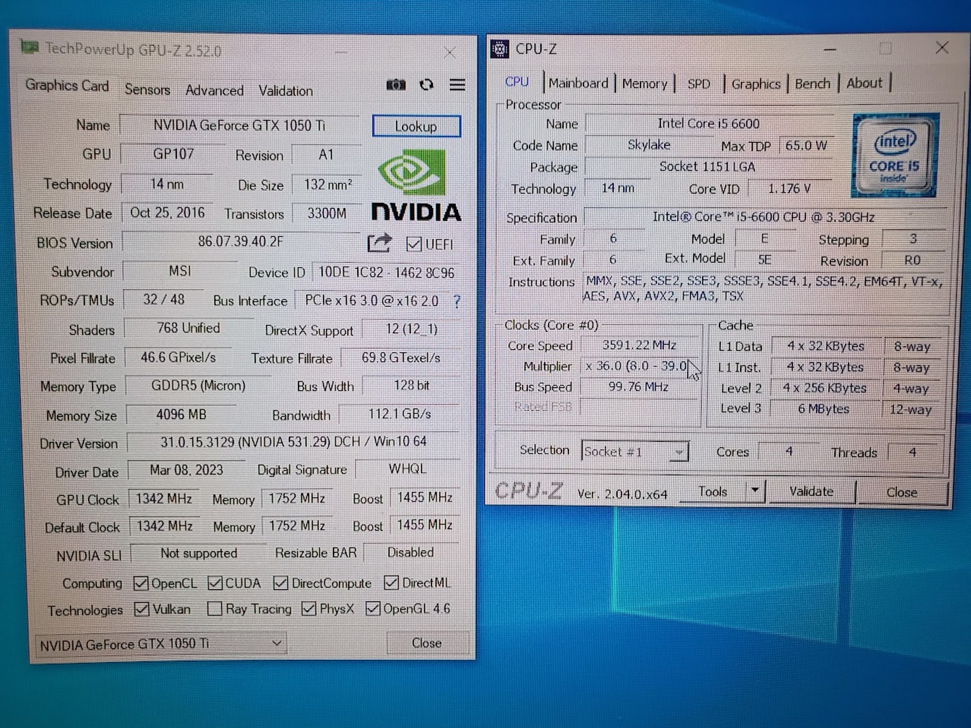This screenshot has height=728, width=971.
Task: Open the GPU selector dropdown showing GTX 1050 Ti
Action: click(x=277, y=643)
